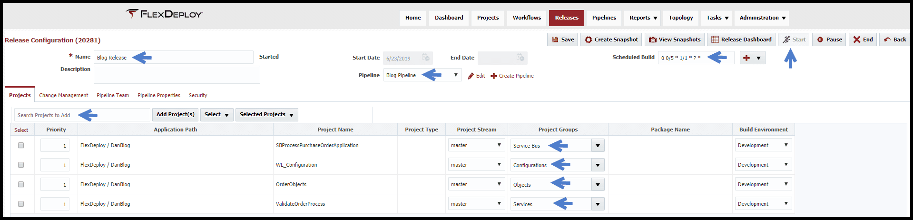Pause the release
This screenshot has height=220, width=913.
[x=829, y=40]
